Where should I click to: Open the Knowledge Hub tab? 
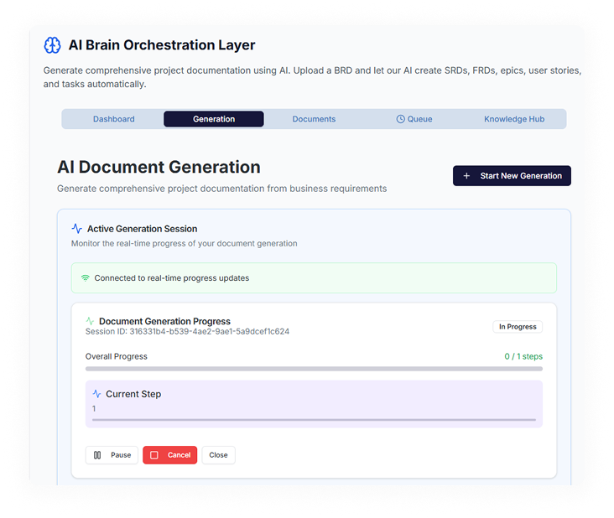tap(514, 119)
